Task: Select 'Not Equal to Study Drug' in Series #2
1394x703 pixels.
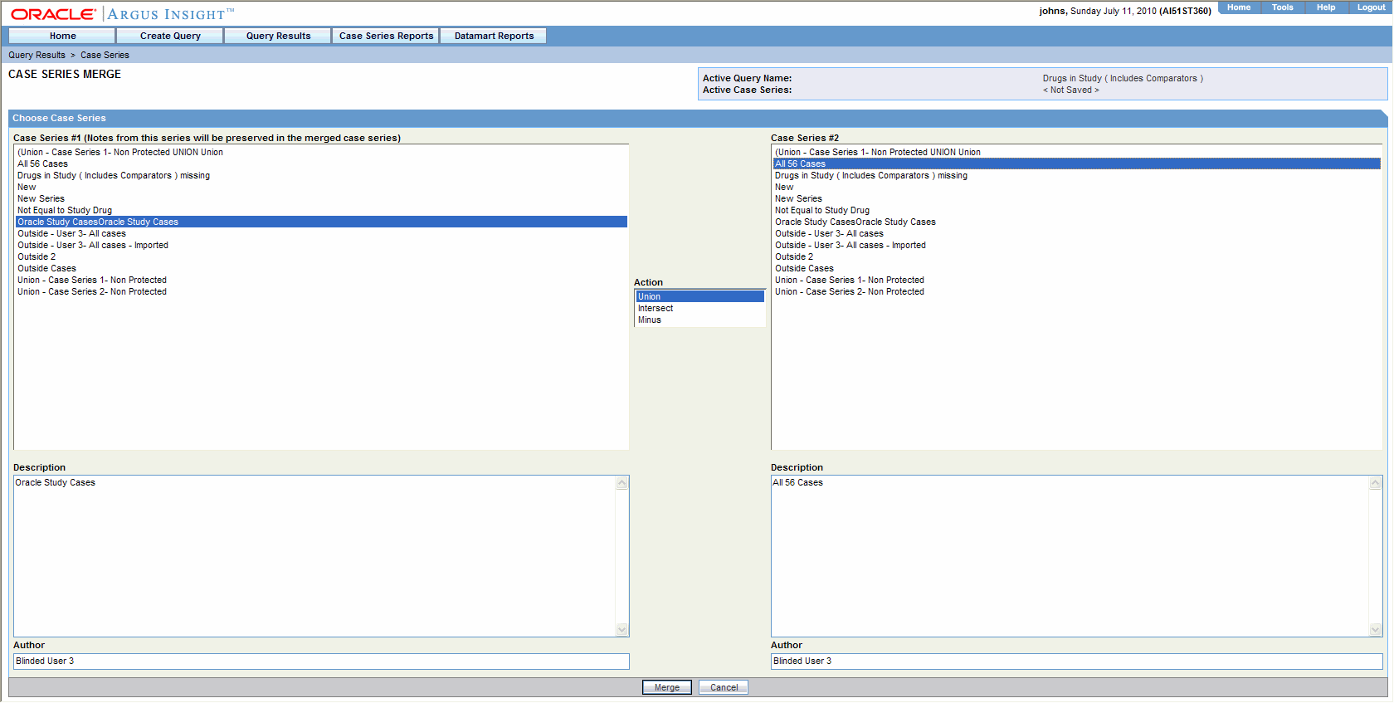Action: coord(1077,210)
